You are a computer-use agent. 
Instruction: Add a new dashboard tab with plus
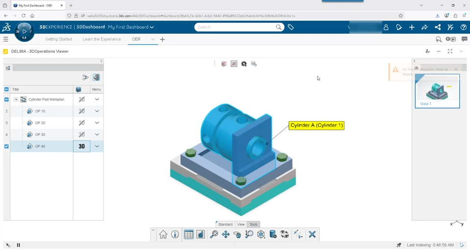[163, 40]
